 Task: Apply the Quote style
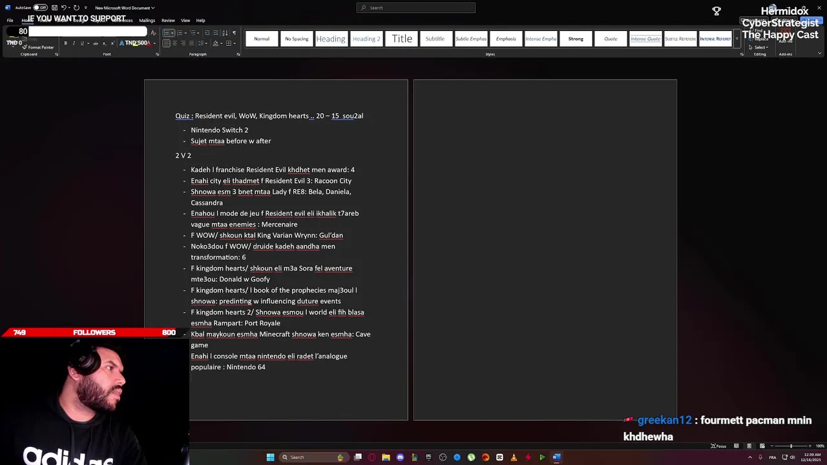[611, 39]
